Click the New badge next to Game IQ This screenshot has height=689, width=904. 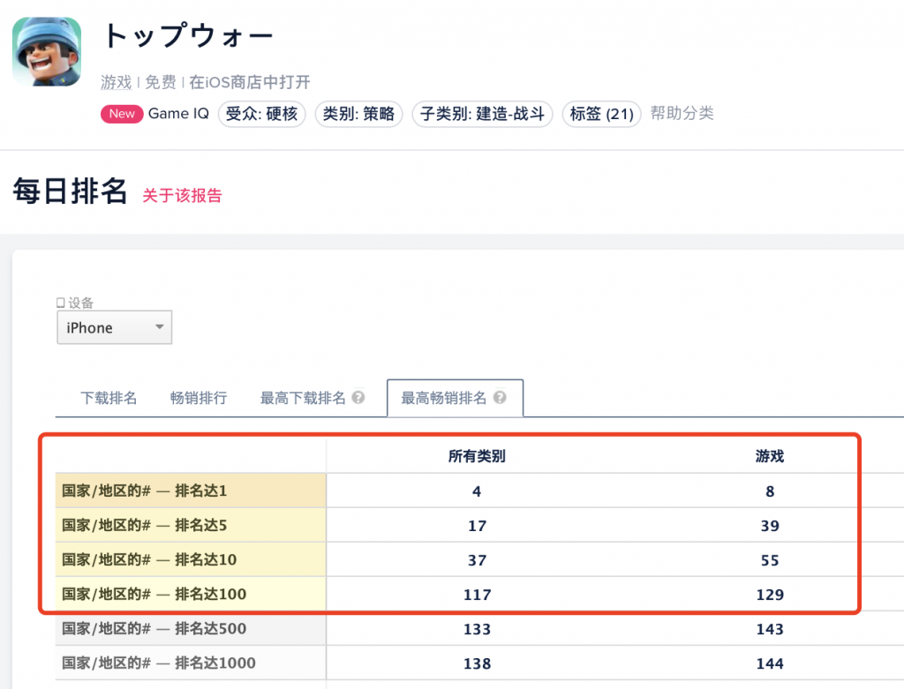[x=121, y=114]
